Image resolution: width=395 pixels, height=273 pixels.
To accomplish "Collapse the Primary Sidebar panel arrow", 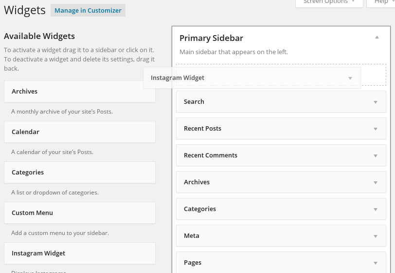I will pyautogui.click(x=377, y=38).
